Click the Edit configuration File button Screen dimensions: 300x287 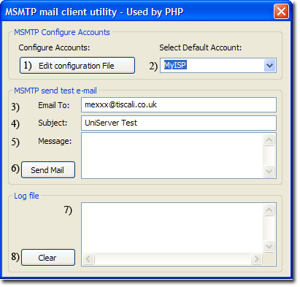point(77,66)
